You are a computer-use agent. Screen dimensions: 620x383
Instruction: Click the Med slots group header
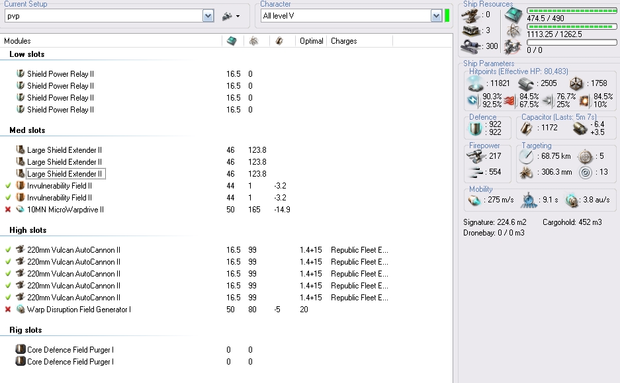coord(27,130)
